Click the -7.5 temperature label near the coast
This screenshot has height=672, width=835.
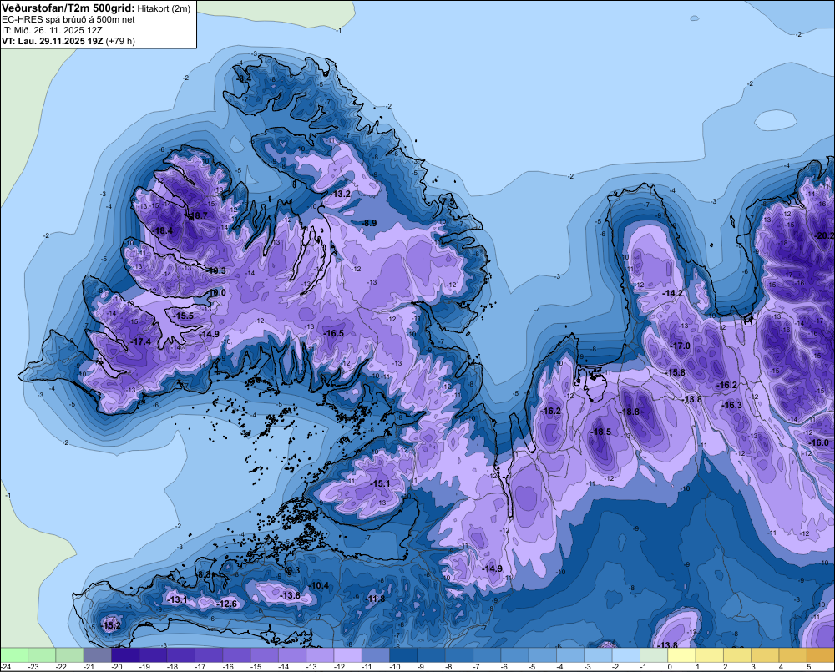point(448,202)
